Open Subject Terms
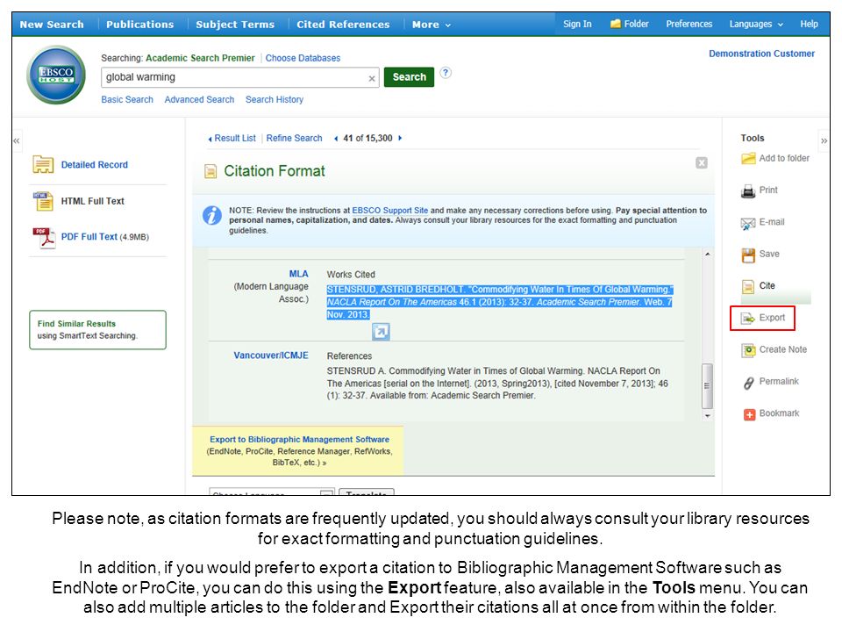 (235, 25)
